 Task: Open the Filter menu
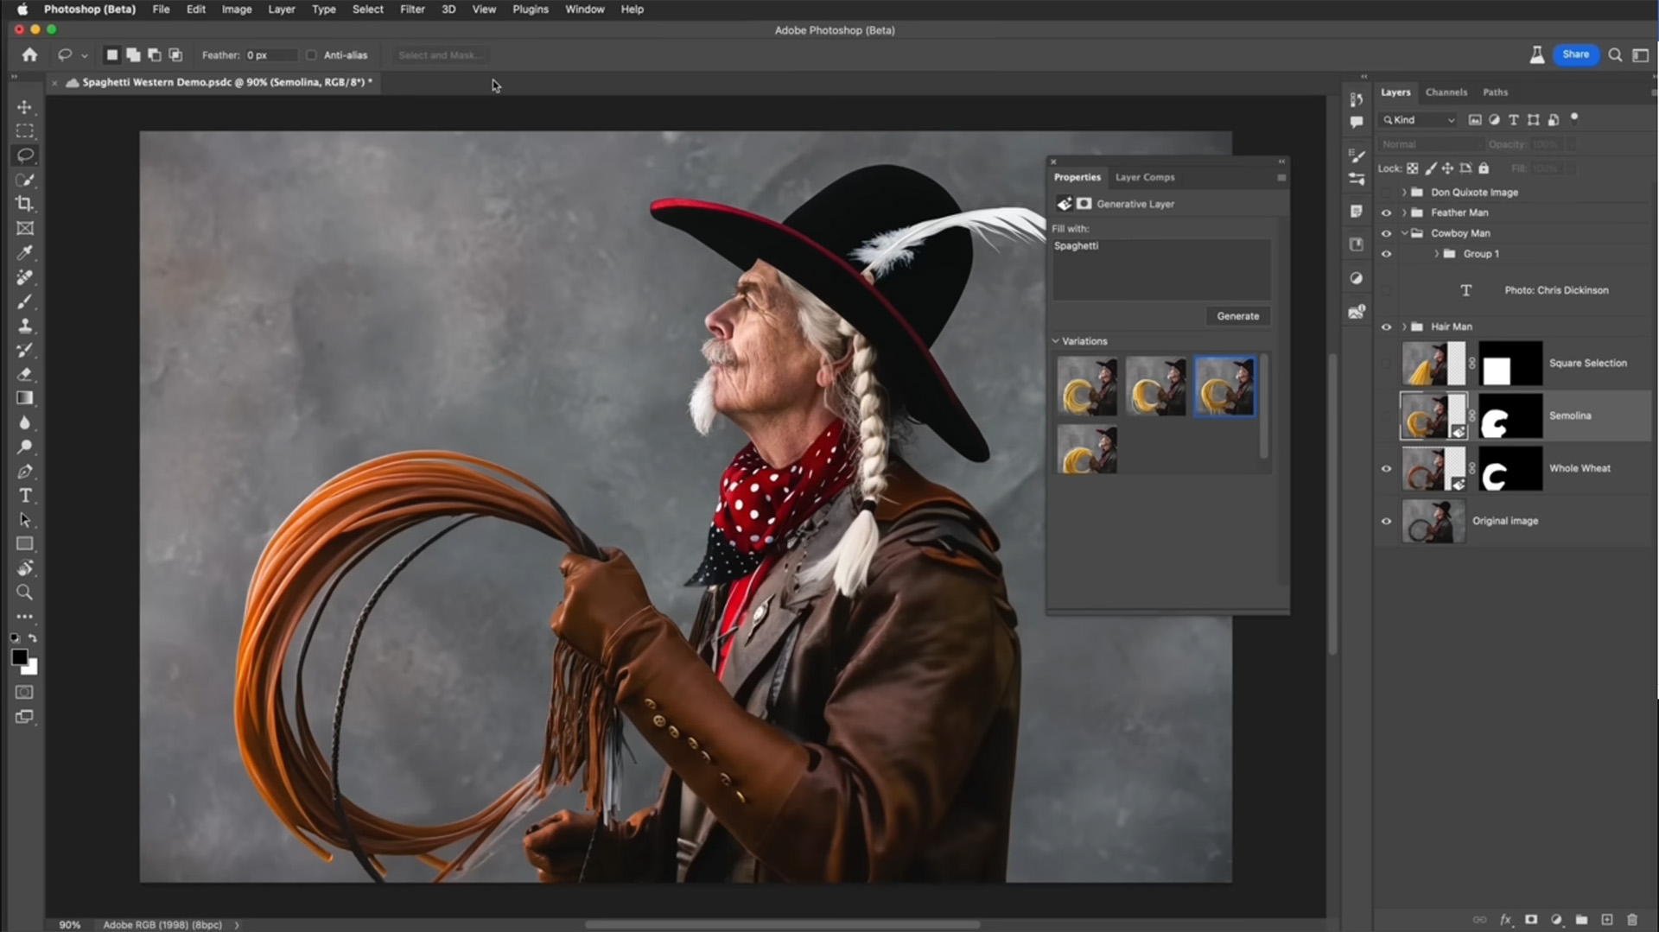[x=412, y=10]
